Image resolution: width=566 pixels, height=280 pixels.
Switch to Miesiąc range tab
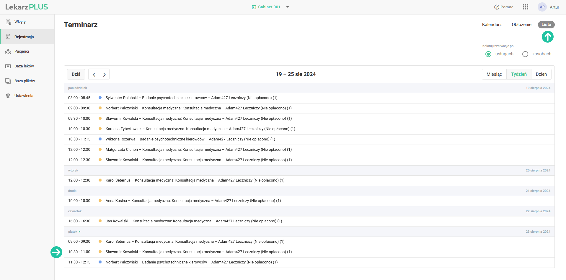point(494,74)
